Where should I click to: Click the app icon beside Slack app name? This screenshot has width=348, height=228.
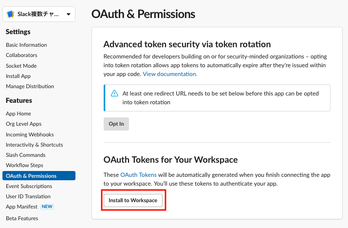click(x=10, y=14)
